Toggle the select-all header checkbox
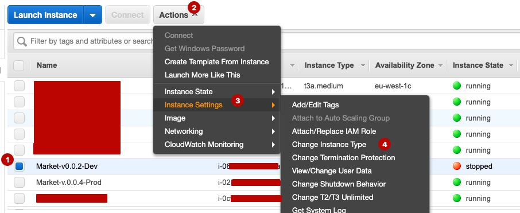520x213 pixels. [x=19, y=65]
